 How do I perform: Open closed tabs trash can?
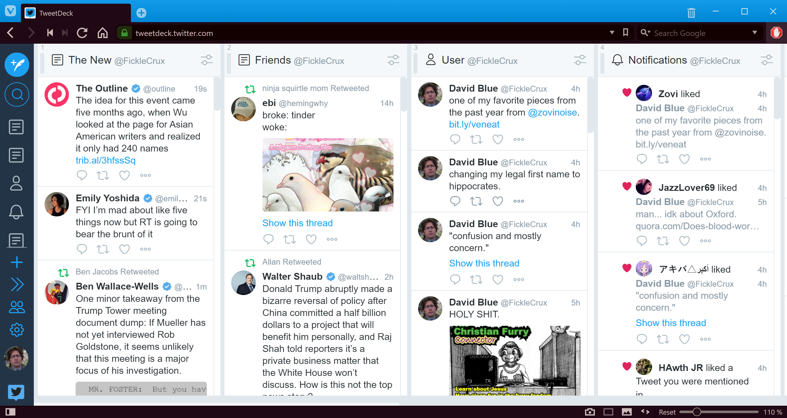point(691,13)
